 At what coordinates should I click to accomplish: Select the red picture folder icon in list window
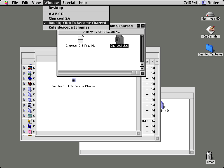pyautogui.click(x=30, y=68)
